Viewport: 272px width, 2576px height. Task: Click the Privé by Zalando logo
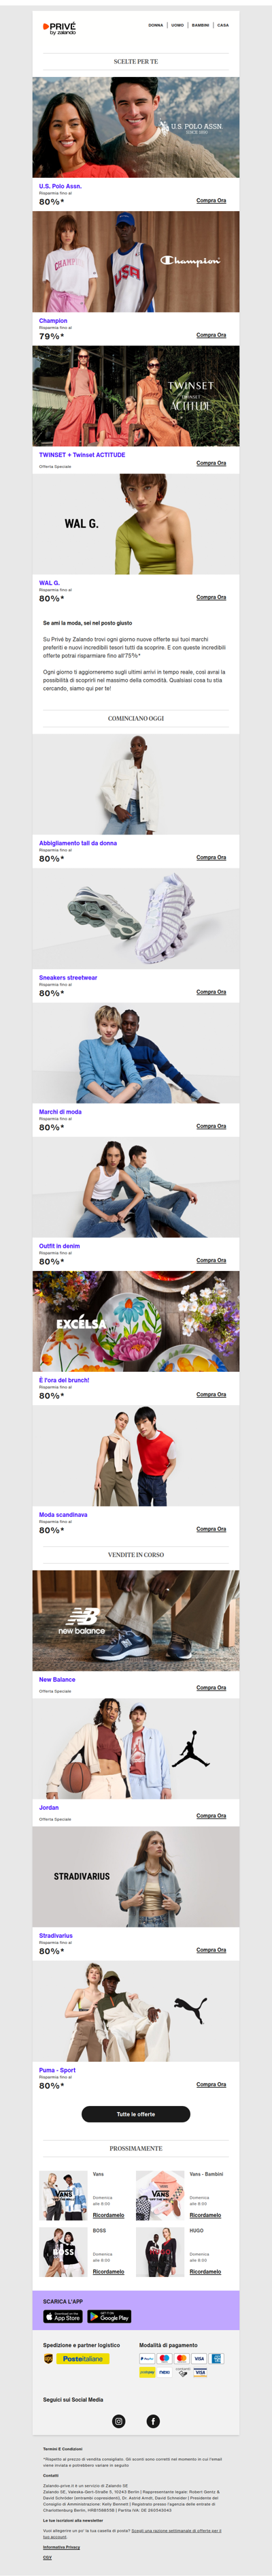point(59,28)
